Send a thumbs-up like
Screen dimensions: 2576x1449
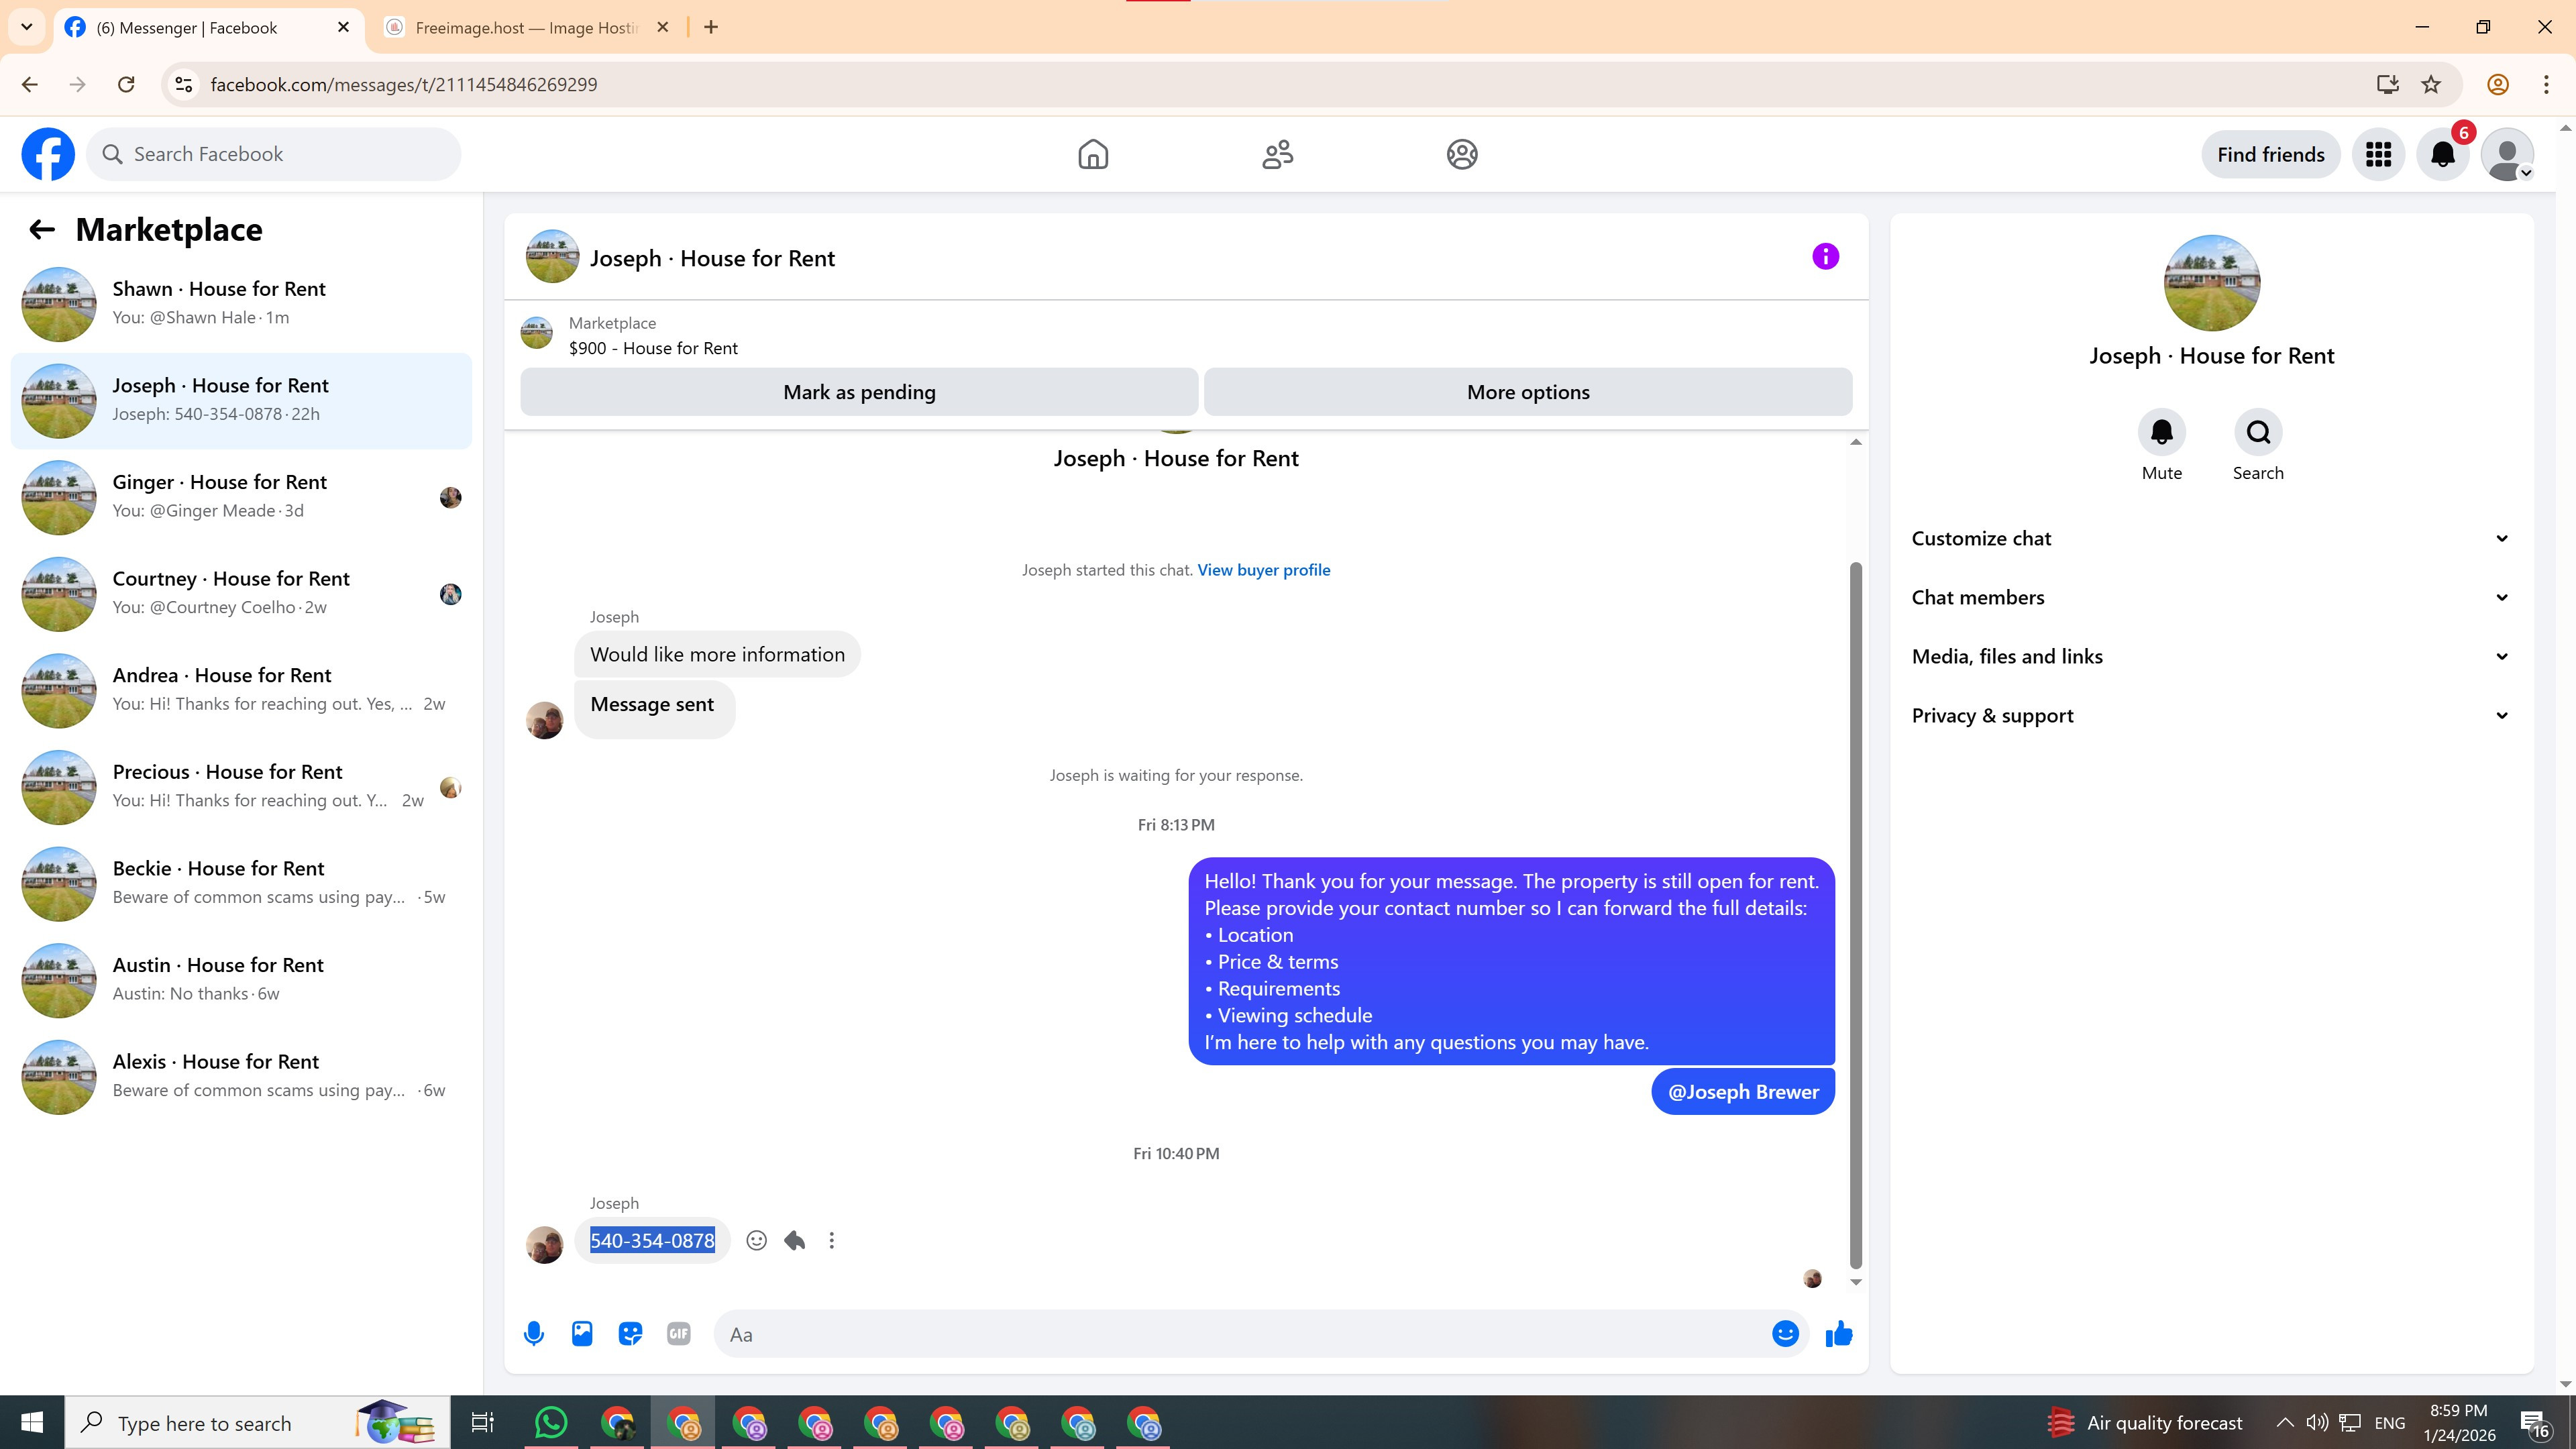click(1838, 1333)
